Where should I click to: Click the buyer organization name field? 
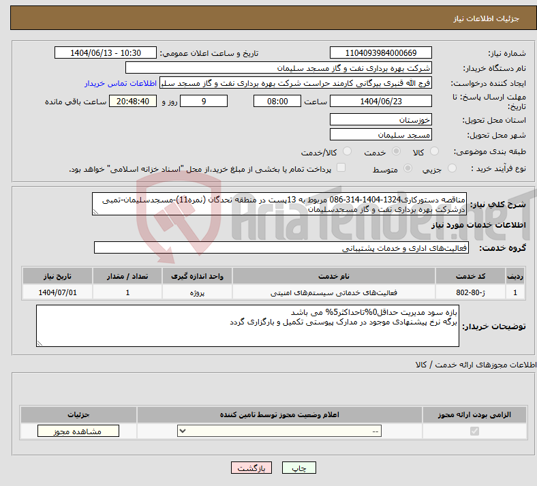[279, 67]
